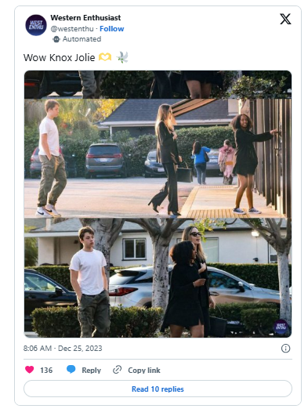Click the dove emoji in tweet text
The image size is (308, 416).
pyautogui.click(x=122, y=57)
